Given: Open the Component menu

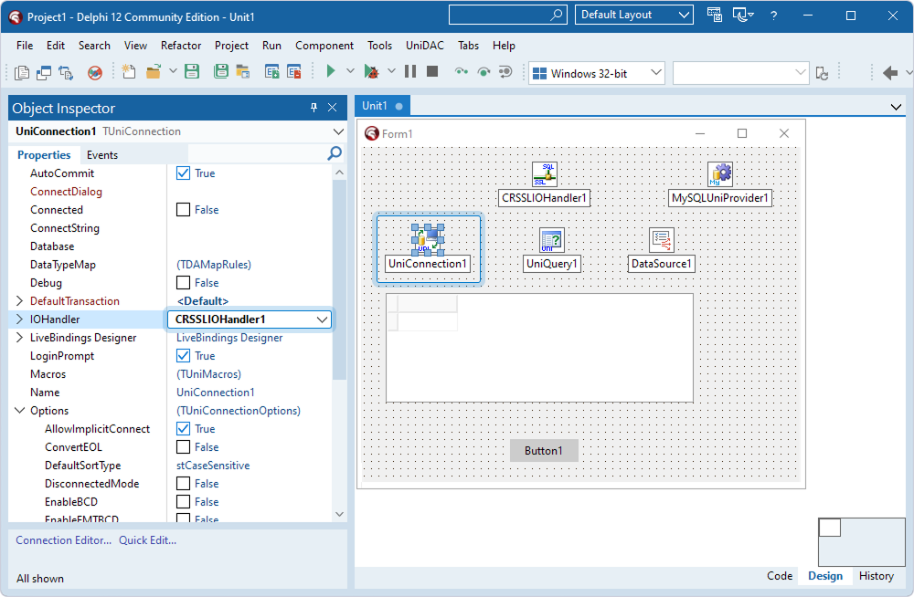Looking at the screenshot, I should [324, 46].
